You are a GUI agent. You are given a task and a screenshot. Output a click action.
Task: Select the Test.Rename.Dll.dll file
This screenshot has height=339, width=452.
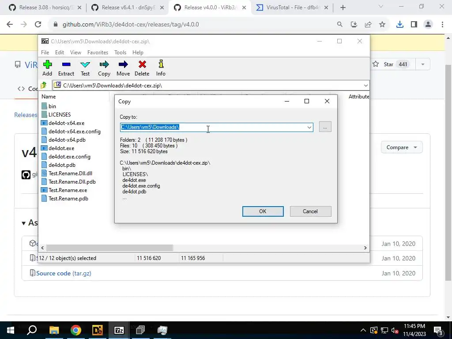(x=67, y=173)
